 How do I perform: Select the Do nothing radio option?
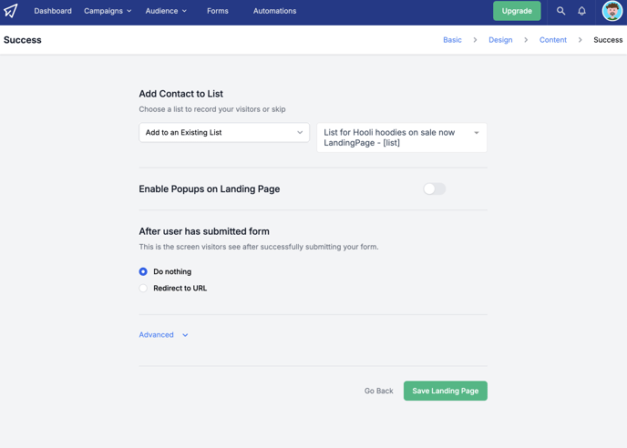point(143,271)
